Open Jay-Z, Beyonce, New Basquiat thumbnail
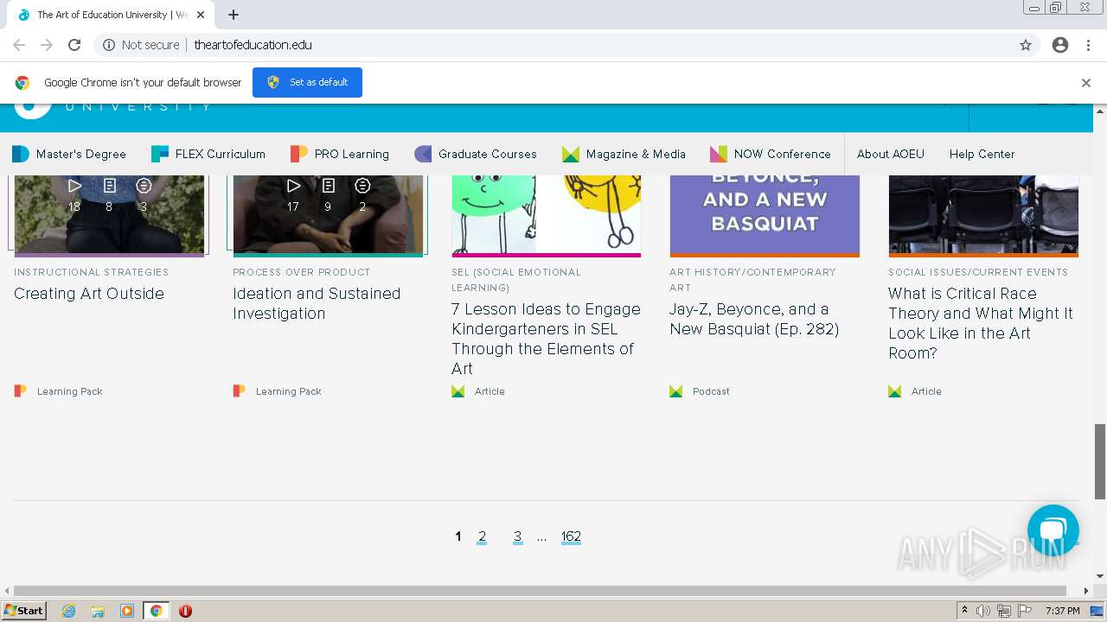The width and height of the screenshot is (1107, 622). pos(765,214)
